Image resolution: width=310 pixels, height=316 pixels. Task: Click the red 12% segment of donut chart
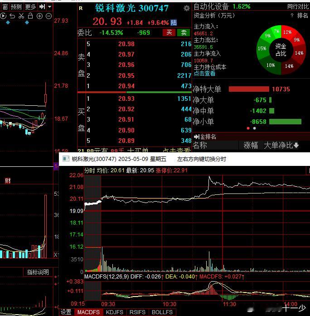click(287, 32)
